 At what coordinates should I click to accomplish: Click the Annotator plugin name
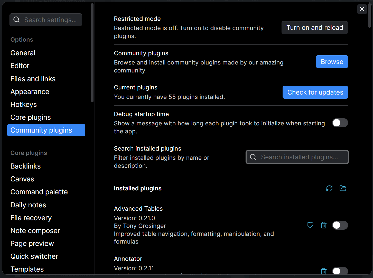tap(128, 259)
